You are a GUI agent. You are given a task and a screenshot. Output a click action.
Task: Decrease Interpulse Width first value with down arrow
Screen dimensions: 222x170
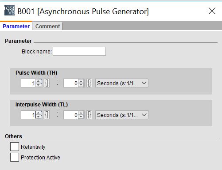coord(39,117)
